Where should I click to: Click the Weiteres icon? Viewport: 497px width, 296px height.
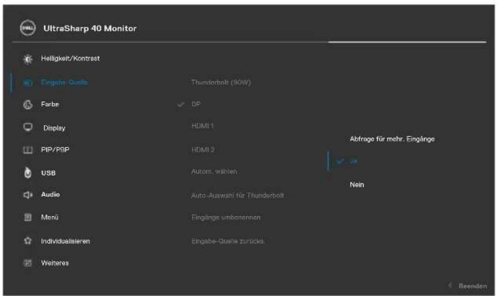click(28, 263)
